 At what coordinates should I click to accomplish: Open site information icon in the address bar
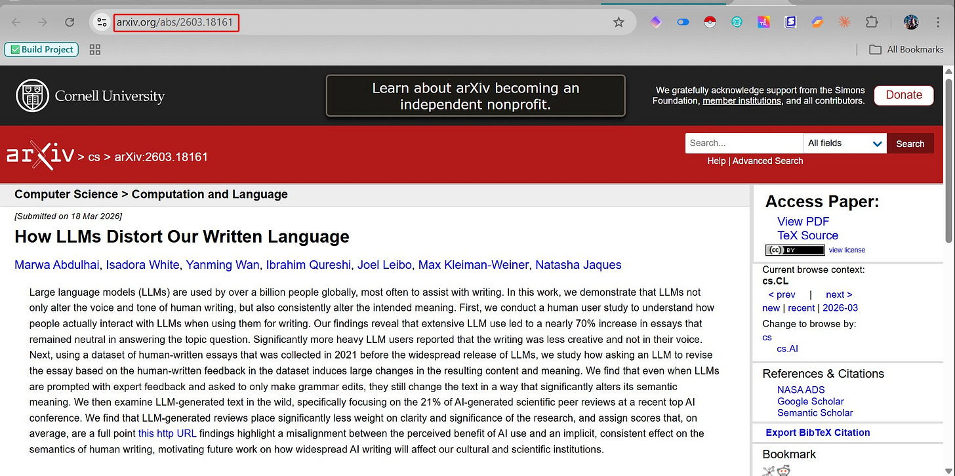[102, 22]
